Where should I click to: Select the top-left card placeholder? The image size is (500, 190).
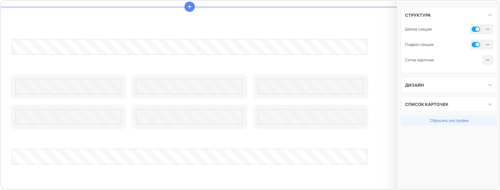click(68, 86)
